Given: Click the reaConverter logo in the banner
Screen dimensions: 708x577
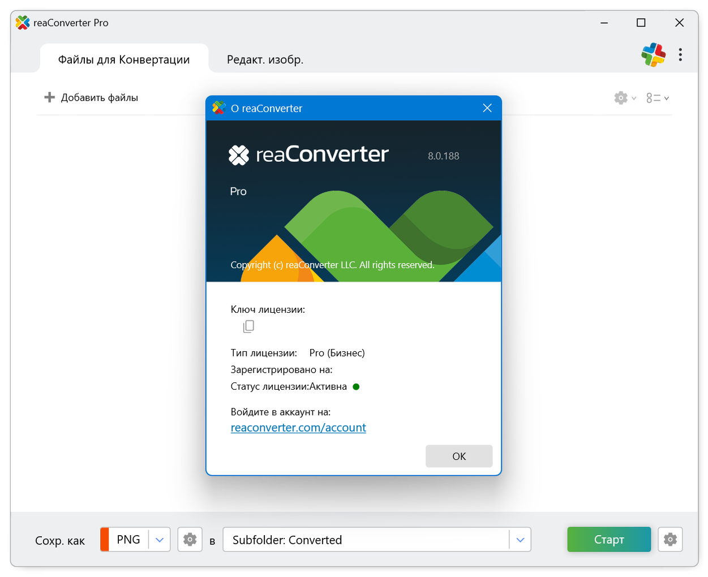Looking at the screenshot, I should pos(308,154).
